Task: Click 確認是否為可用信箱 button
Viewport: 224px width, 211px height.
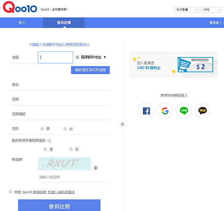Action: (90, 70)
